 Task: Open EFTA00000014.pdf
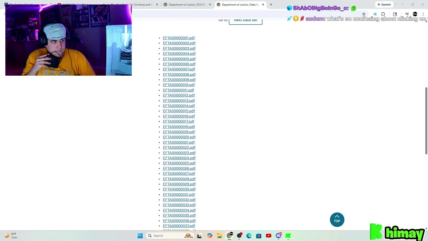click(x=179, y=106)
